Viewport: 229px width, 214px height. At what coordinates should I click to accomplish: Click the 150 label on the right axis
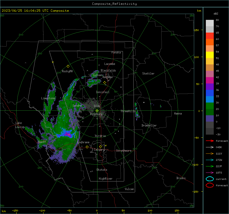point(197,30)
